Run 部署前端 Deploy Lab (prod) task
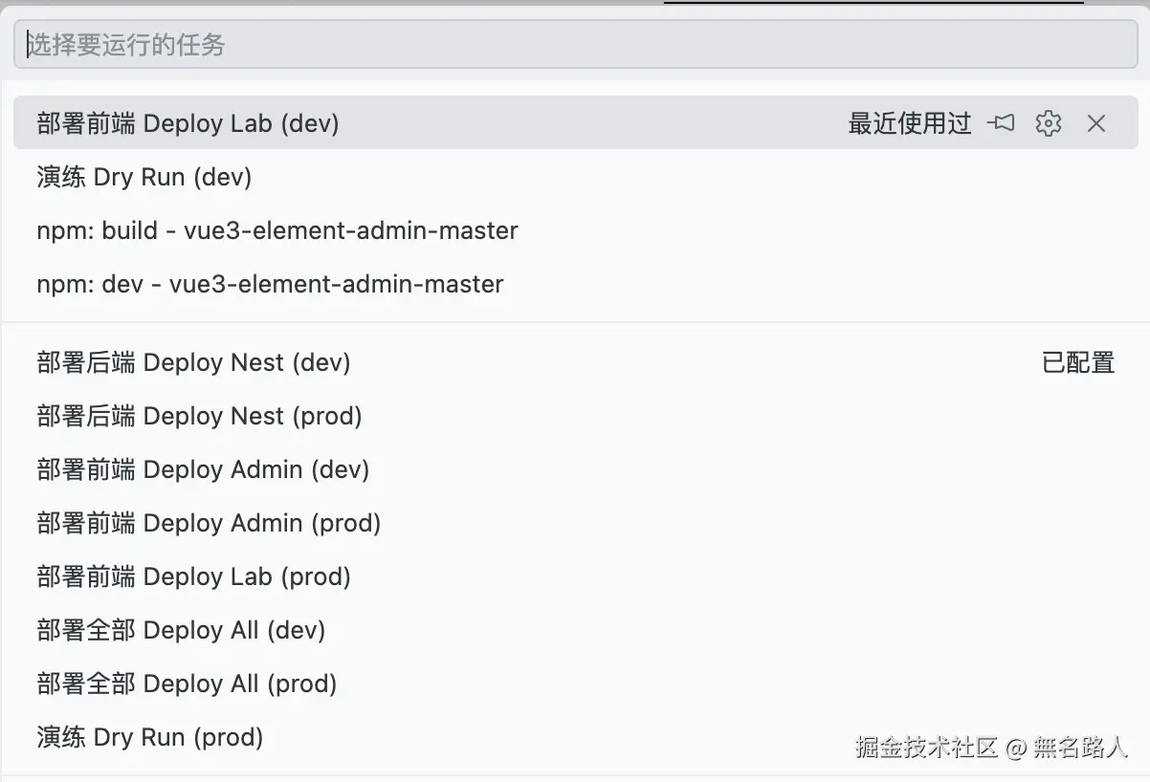This screenshot has height=782, width=1150. [194, 576]
